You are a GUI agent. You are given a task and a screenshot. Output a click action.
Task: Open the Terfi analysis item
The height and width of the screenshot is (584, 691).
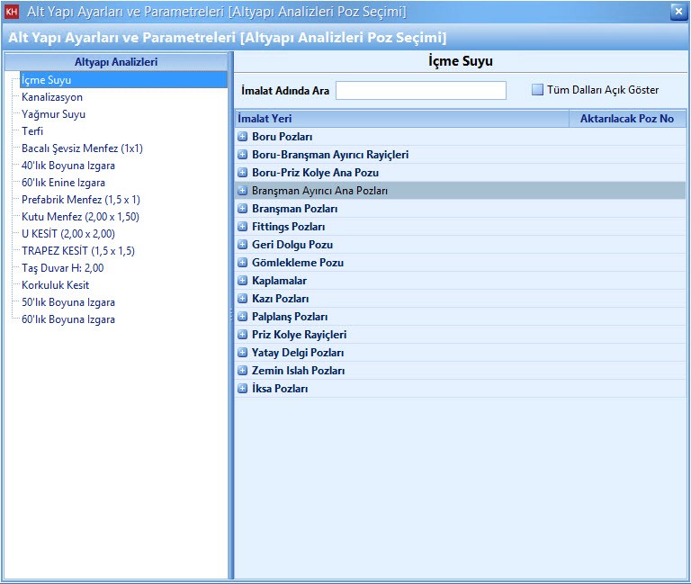[x=32, y=131]
